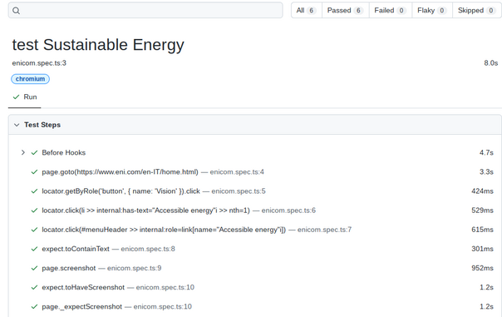Click the search input field
This screenshot has height=317, width=502.
click(145, 10)
